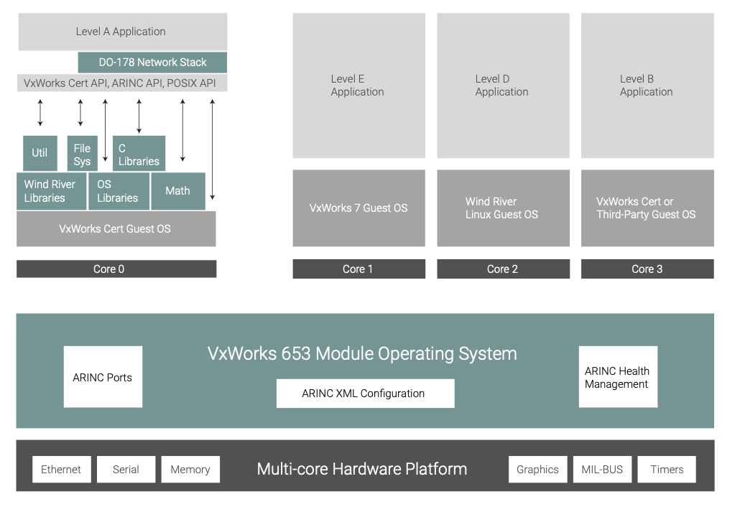Viewport: 740px width, 507px height.
Task: Click the VxWorks 653 Module Operating System title
Action: [362, 354]
